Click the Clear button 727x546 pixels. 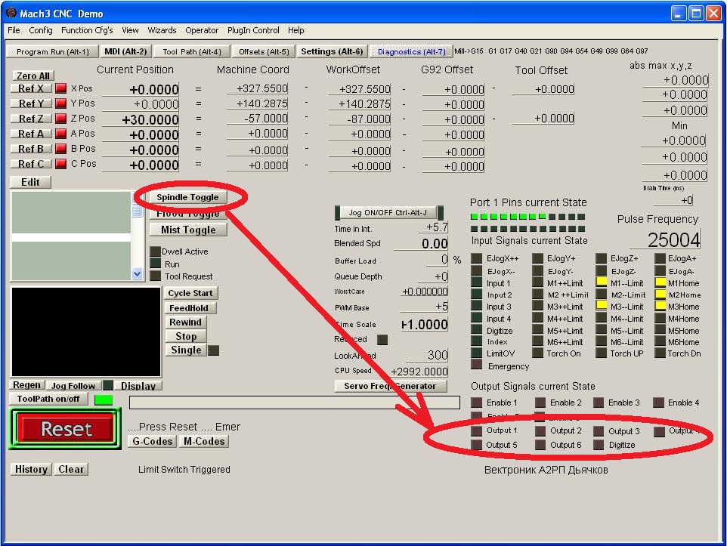point(71,469)
